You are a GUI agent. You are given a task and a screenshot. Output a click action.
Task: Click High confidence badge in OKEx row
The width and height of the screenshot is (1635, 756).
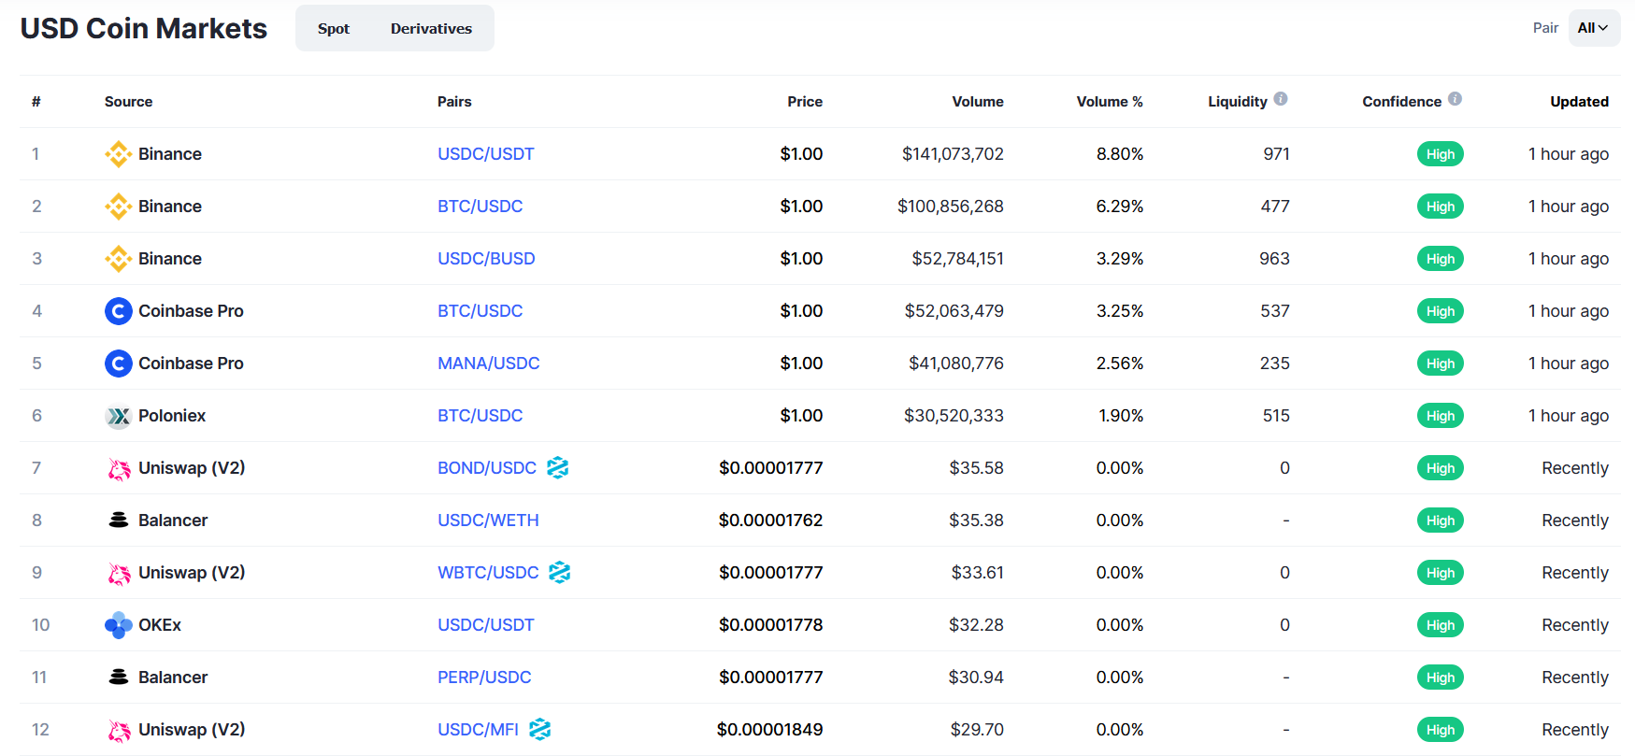1441,625
